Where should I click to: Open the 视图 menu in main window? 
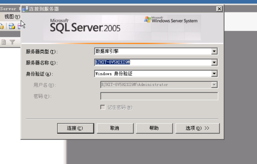click(12, 17)
